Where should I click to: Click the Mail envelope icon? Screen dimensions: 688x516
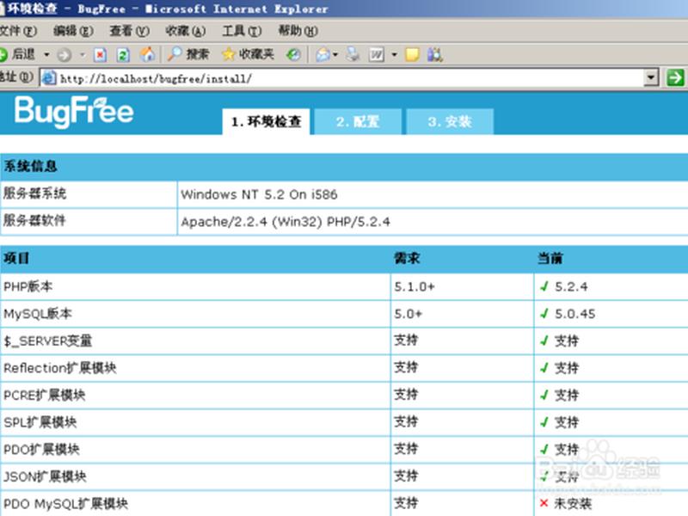point(323,54)
